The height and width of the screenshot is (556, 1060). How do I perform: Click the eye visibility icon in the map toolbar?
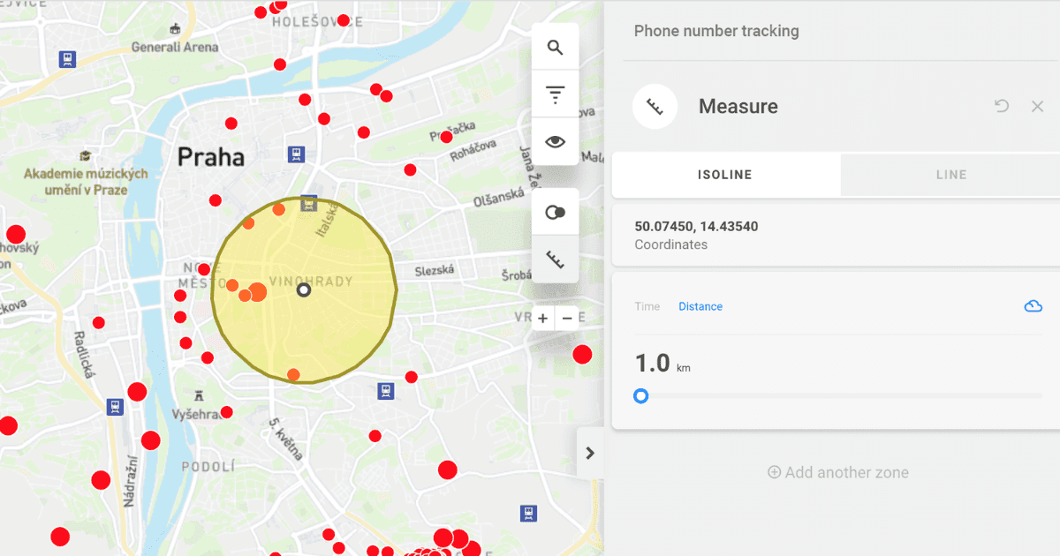click(x=555, y=139)
